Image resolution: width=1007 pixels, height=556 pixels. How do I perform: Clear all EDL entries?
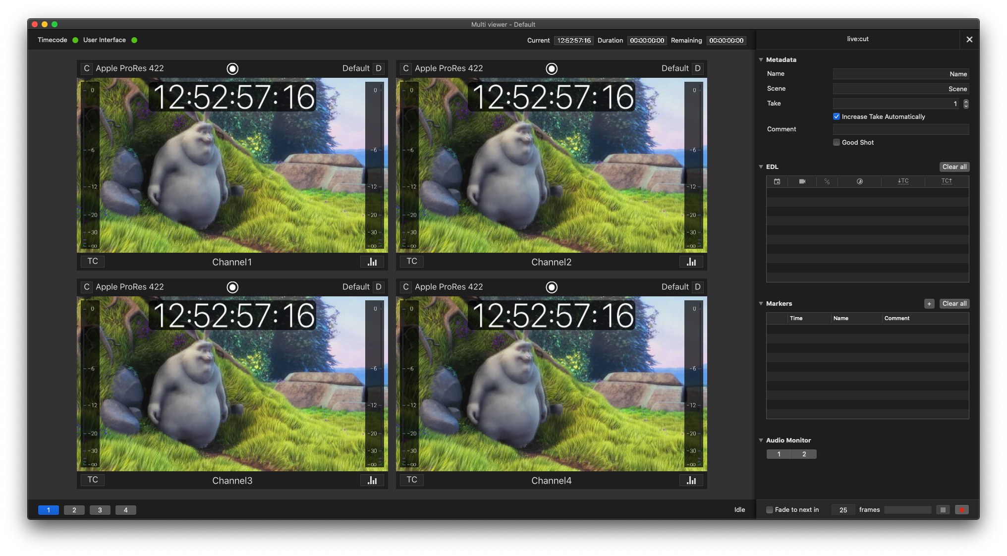tap(954, 167)
